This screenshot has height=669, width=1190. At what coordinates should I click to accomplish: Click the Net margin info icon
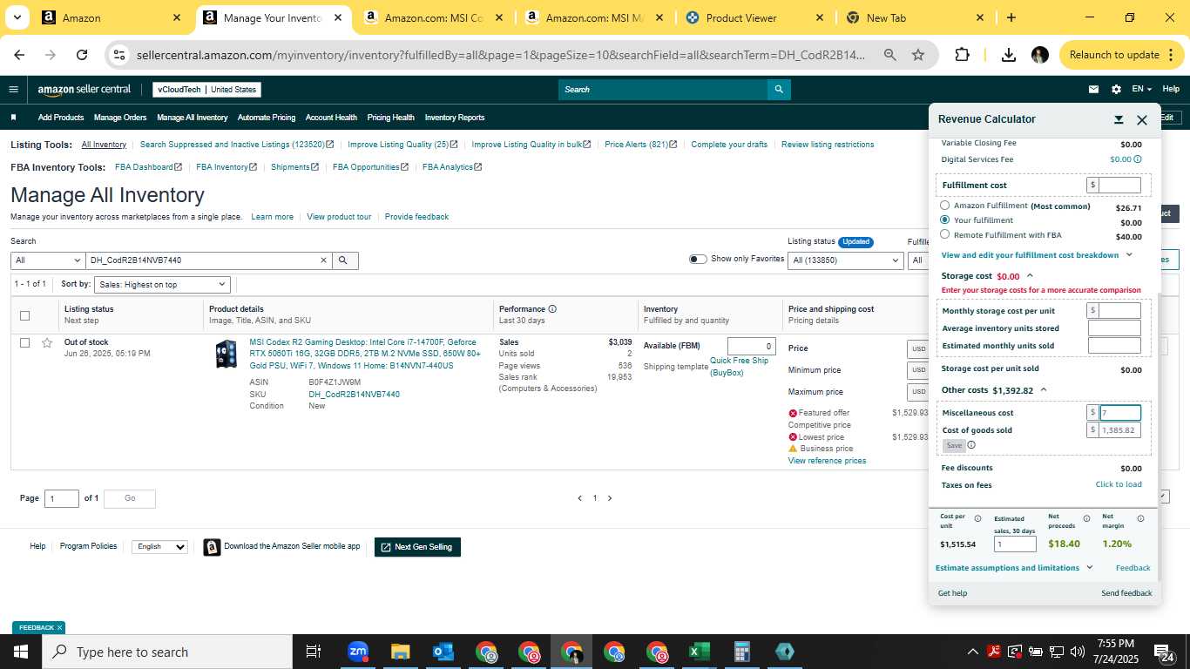pos(1140,518)
